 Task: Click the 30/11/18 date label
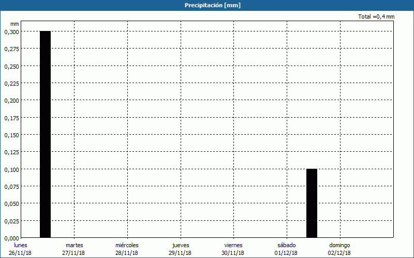coord(233,253)
